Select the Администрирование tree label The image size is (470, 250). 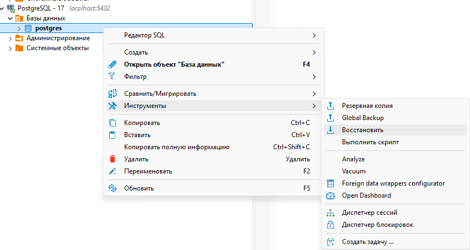click(x=58, y=38)
